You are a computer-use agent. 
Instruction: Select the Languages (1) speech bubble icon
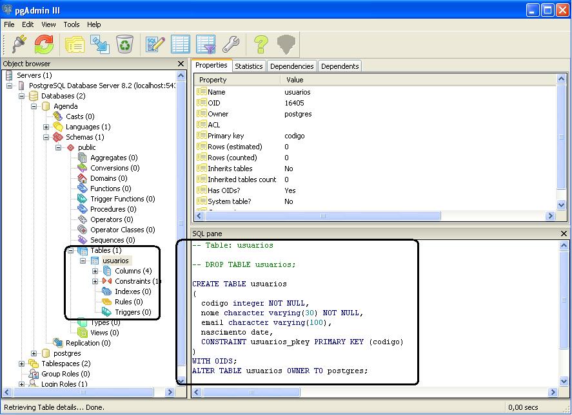pyautogui.click(x=57, y=127)
